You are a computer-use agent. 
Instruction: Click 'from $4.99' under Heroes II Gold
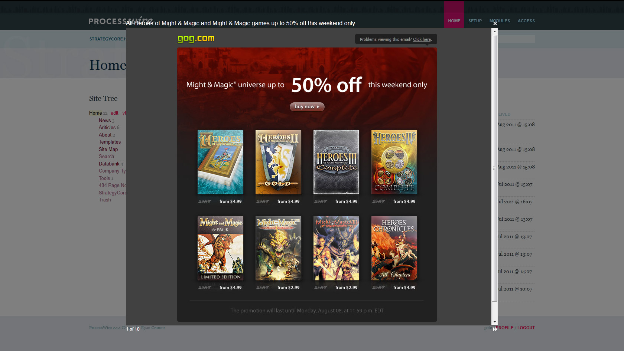coord(288,201)
